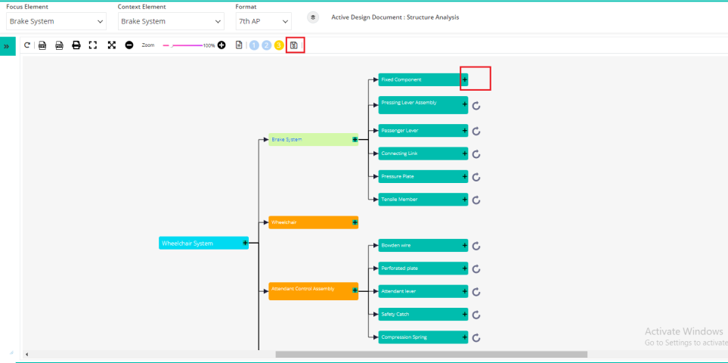Click reload icon next to Tensile Member
The image size is (728, 363).
[476, 200]
